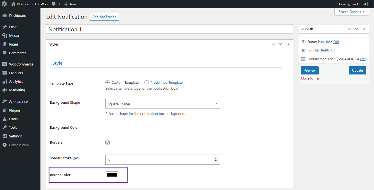Open the Background Shape dropdown

163,104
